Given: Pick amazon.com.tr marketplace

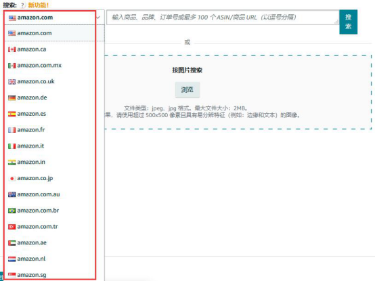Looking at the screenshot, I should click(x=55, y=226).
